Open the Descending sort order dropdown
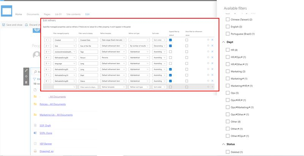Viewport: 304px width, 156px height. point(159,46)
